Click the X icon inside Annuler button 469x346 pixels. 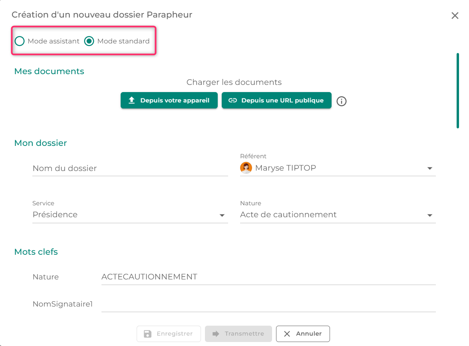287,334
